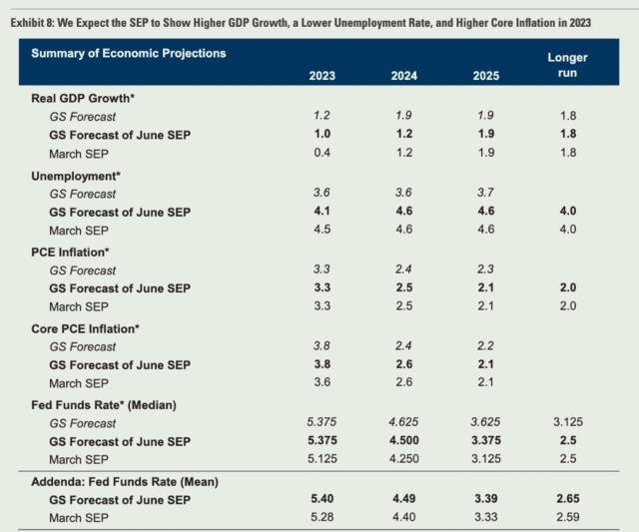Click the PCE Inflation section label
Viewport: 639px width, 532px height.
coord(70,253)
